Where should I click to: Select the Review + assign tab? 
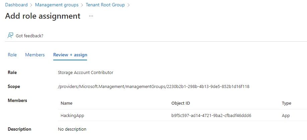pos(70,55)
